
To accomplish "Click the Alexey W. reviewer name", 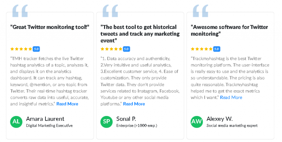I will click(220, 119).
